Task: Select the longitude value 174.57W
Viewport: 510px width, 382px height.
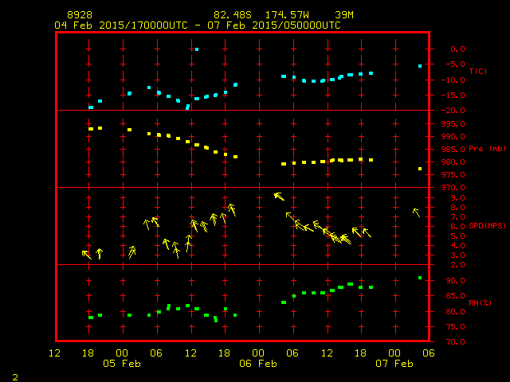Action: click(x=287, y=15)
